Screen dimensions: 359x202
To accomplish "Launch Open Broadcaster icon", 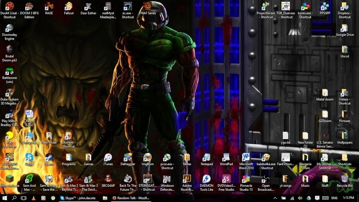I will (266, 179).
